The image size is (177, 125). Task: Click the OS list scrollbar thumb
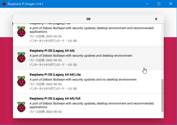[162, 95]
